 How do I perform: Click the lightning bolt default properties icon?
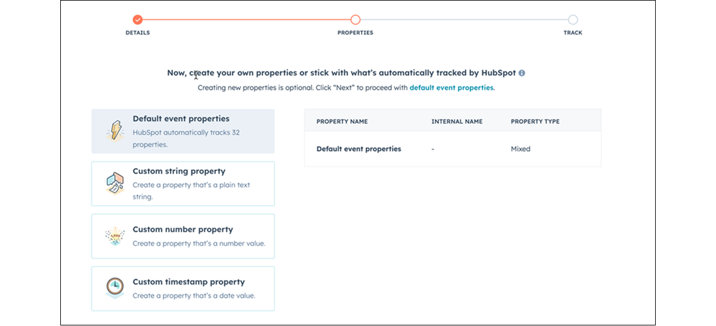115,131
